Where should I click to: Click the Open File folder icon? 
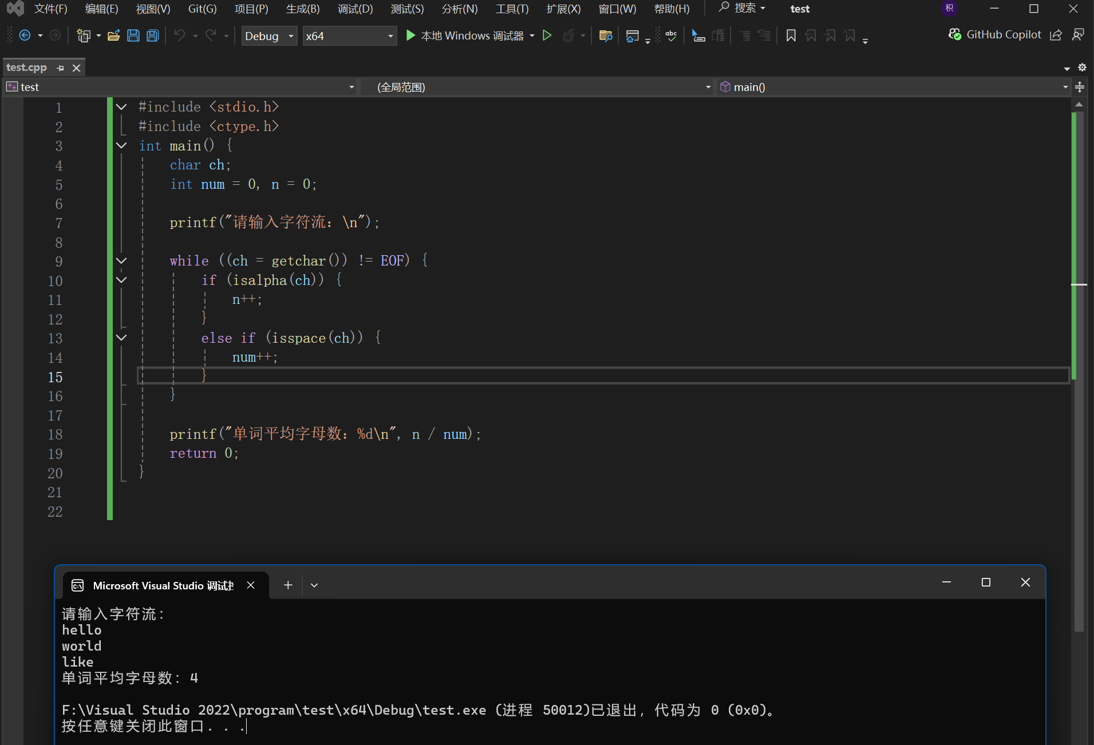[x=113, y=35]
